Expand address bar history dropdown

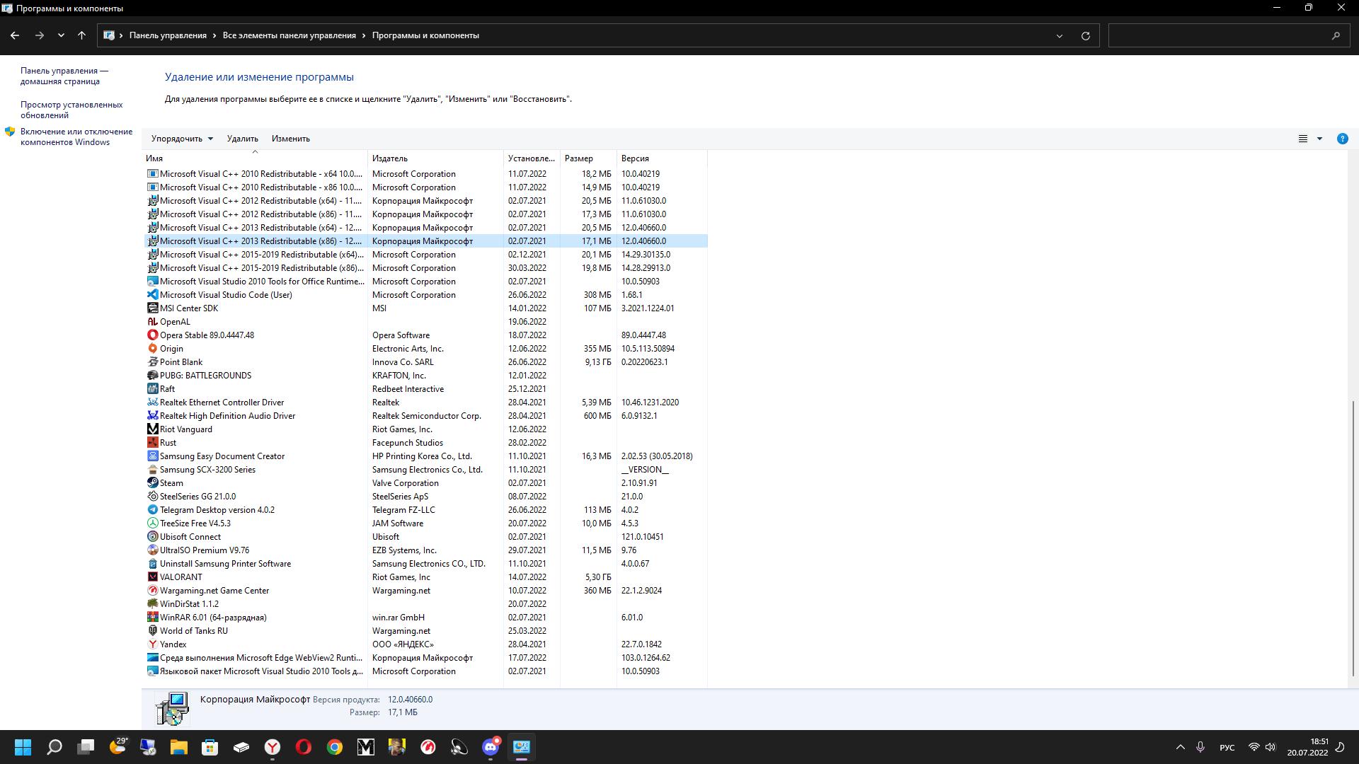coord(1060,35)
